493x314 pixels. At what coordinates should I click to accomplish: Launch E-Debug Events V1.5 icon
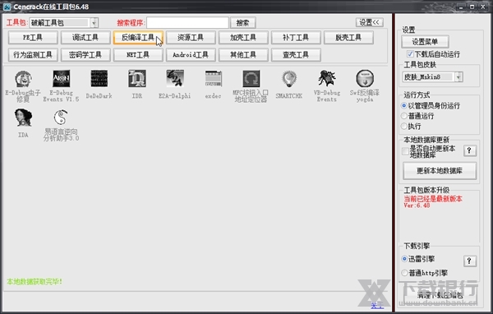[x=61, y=79]
